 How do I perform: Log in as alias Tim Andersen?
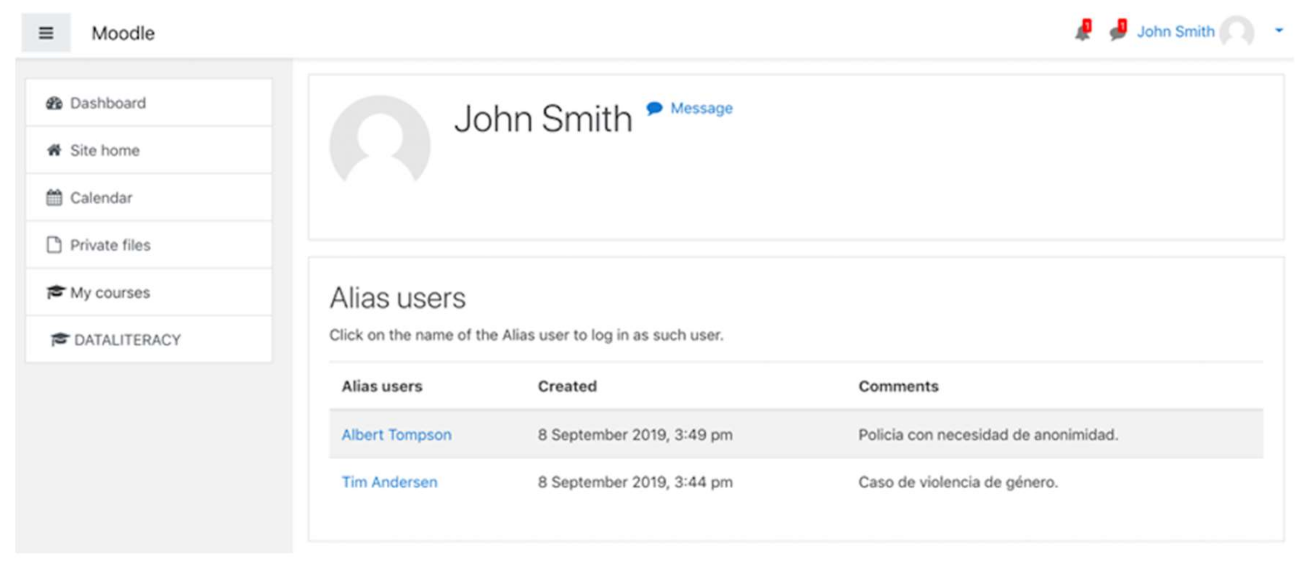click(389, 482)
